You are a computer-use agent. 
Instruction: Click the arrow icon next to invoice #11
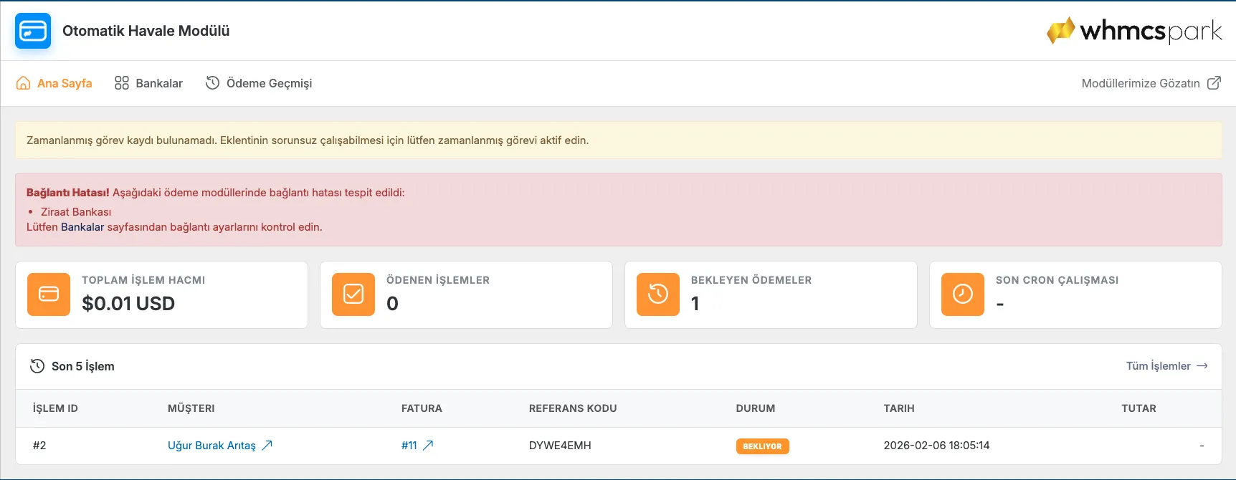[x=428, y=446]
